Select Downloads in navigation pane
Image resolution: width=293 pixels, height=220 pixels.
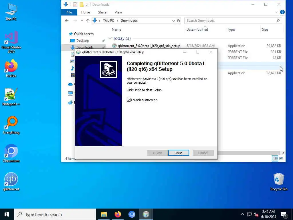[x=85, y=47]
